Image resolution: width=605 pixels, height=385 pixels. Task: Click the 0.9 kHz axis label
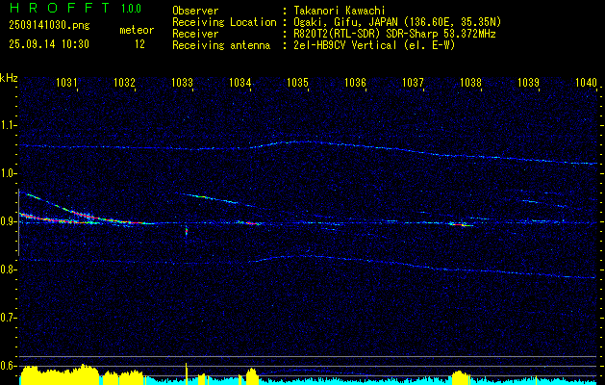[8, 221]
